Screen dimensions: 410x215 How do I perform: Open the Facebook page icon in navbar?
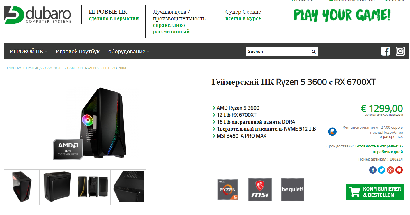386,51
